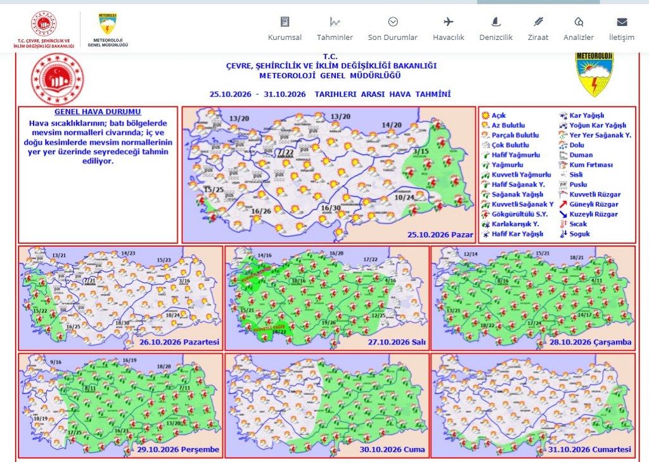The image size is (649, 462).
Task: Click the forecast date range title text
Action: (330, 94)
